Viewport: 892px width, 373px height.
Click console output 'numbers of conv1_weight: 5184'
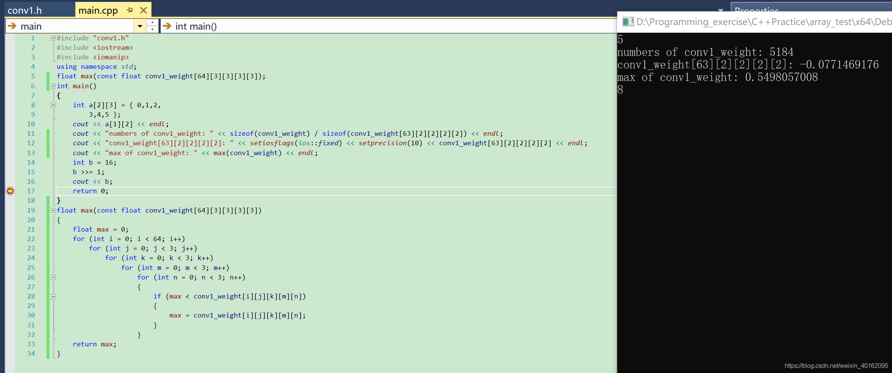[x=706, y=52]
